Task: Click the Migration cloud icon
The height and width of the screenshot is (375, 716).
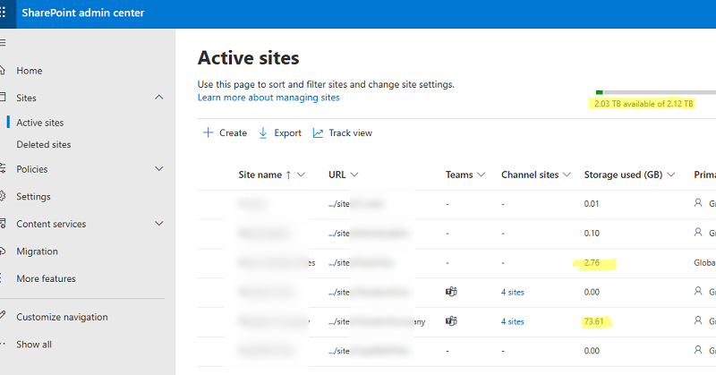Action: 3,251
